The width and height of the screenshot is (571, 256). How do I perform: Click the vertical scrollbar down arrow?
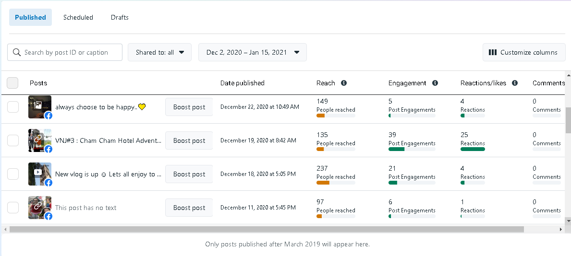pos(569,221)
